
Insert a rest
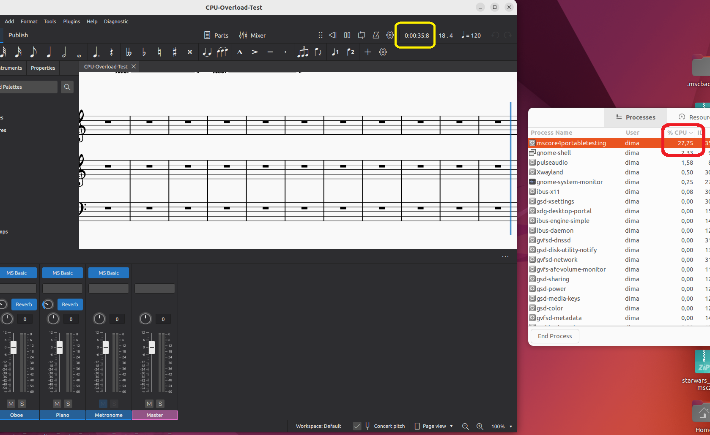pos(111,52)
